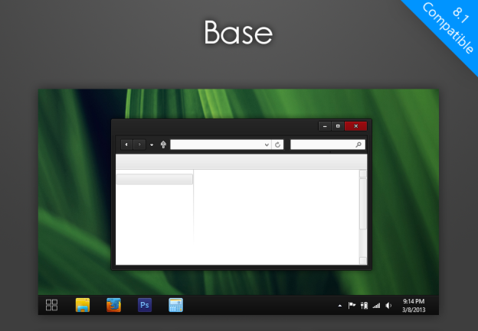Screen dimensions: 478x331
Task: Refresh the current Explorer folder
Action: [277, 144]
